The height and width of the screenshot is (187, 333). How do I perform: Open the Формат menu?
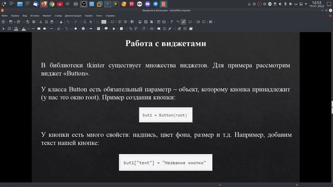click(x=47, y=16)
